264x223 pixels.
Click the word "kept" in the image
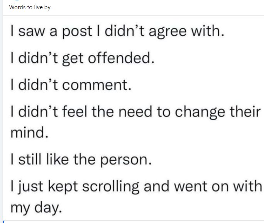point(56,187)
